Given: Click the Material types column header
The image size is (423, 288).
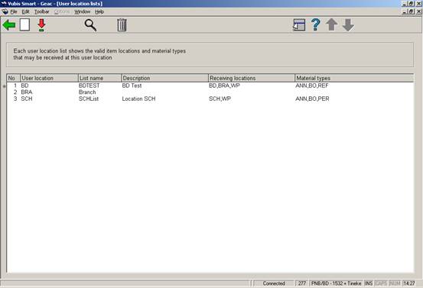Looking at the screenshot, I should coord(354,78).
